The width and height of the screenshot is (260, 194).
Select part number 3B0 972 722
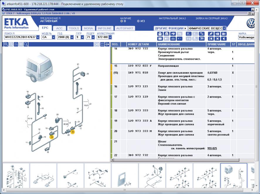(x=138, y=49)
